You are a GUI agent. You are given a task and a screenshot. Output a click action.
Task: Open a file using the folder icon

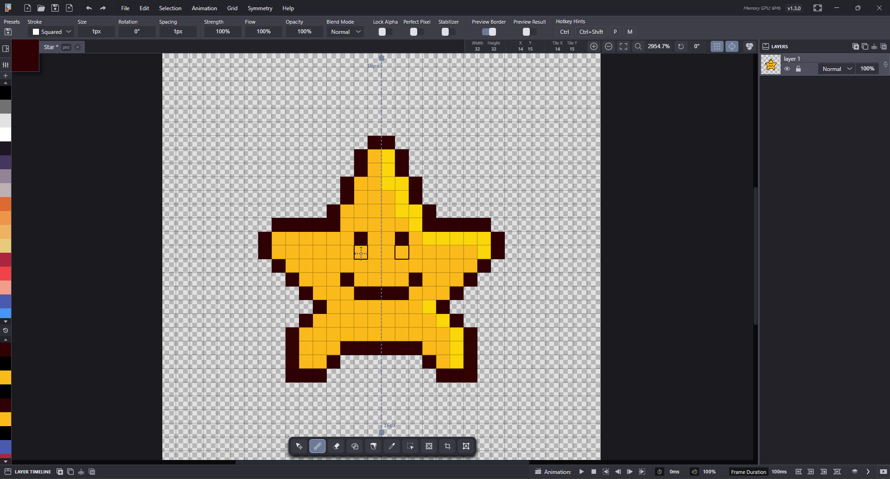click(41, 8)
